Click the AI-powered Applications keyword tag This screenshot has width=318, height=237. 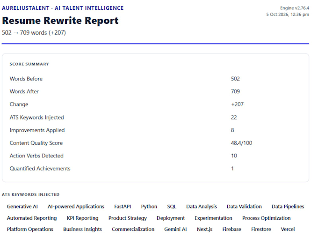pos(76,207)
